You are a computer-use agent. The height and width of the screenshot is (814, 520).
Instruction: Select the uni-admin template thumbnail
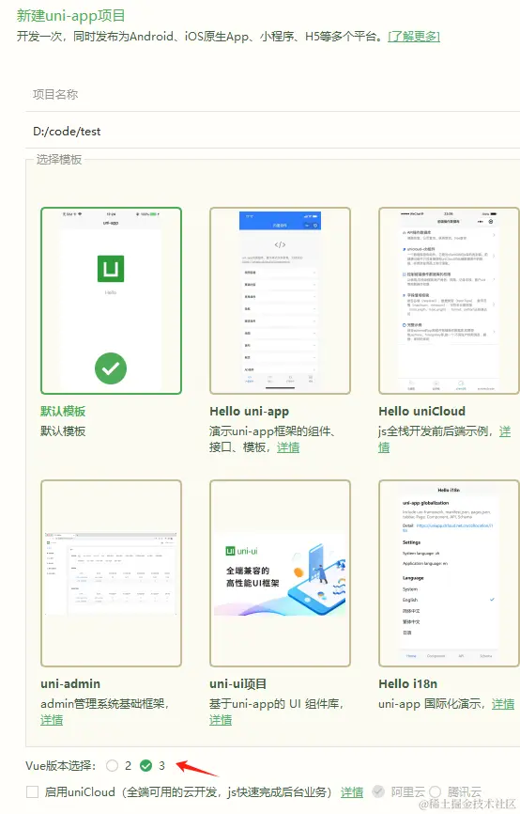[111, 573]
